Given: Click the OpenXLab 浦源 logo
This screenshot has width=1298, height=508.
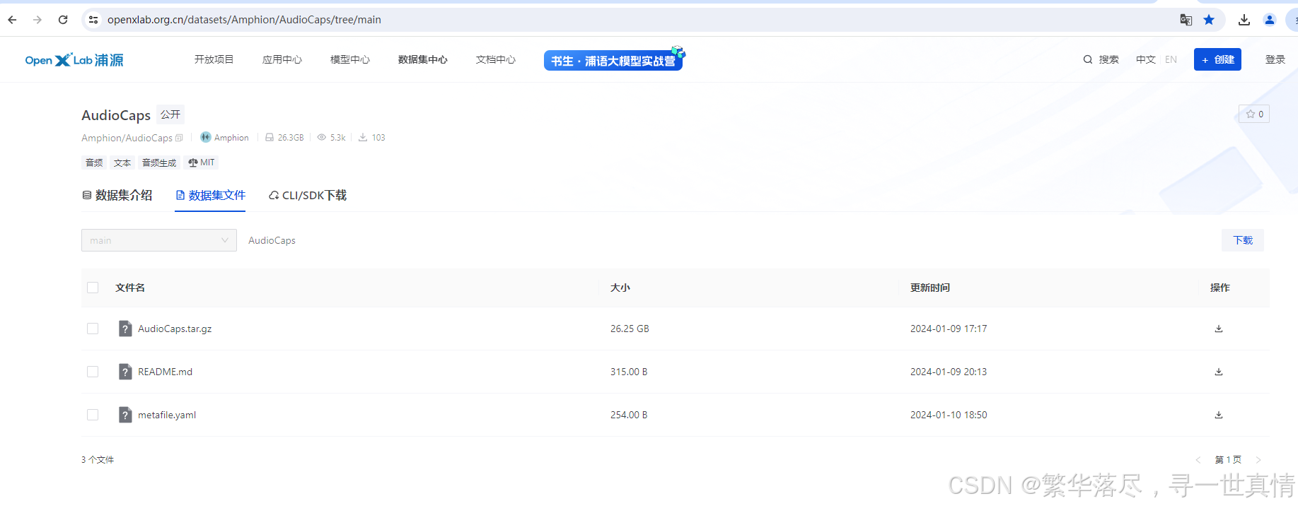Looking at the screenshot, I should [x=74, y=60].
